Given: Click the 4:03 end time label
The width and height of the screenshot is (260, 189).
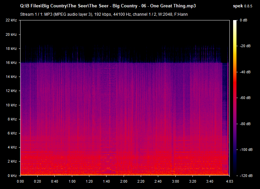Looking at the screenshot, I should click(229, 181).
